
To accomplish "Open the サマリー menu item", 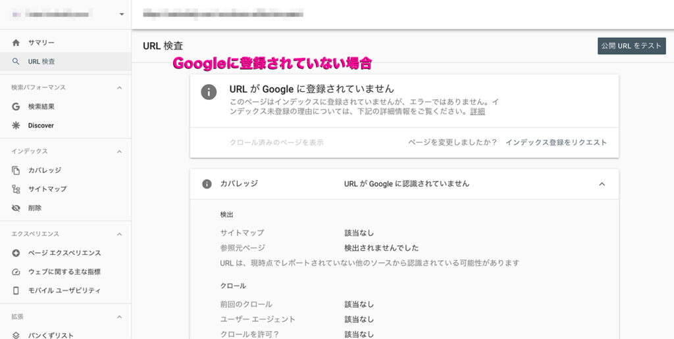I will pyautogui.click(x=66, y=43).
